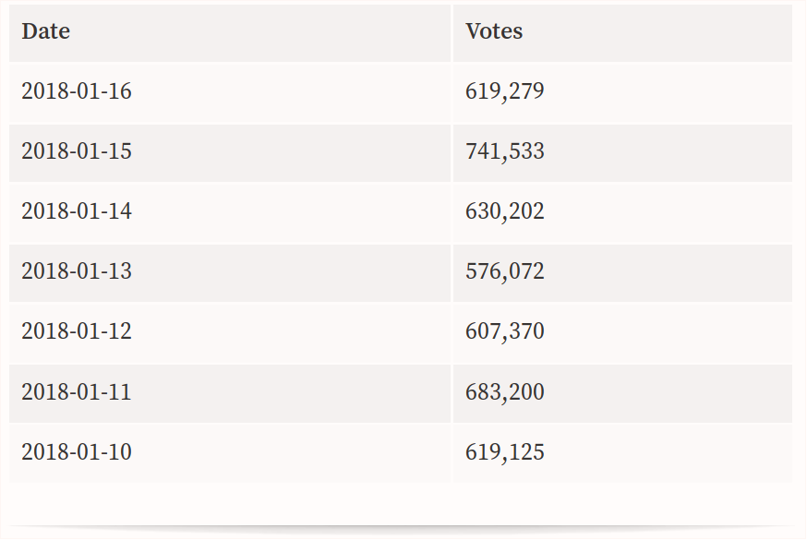Click the Votes column header
The height and width of the screenshot is (540, 807).
[622, 33]
